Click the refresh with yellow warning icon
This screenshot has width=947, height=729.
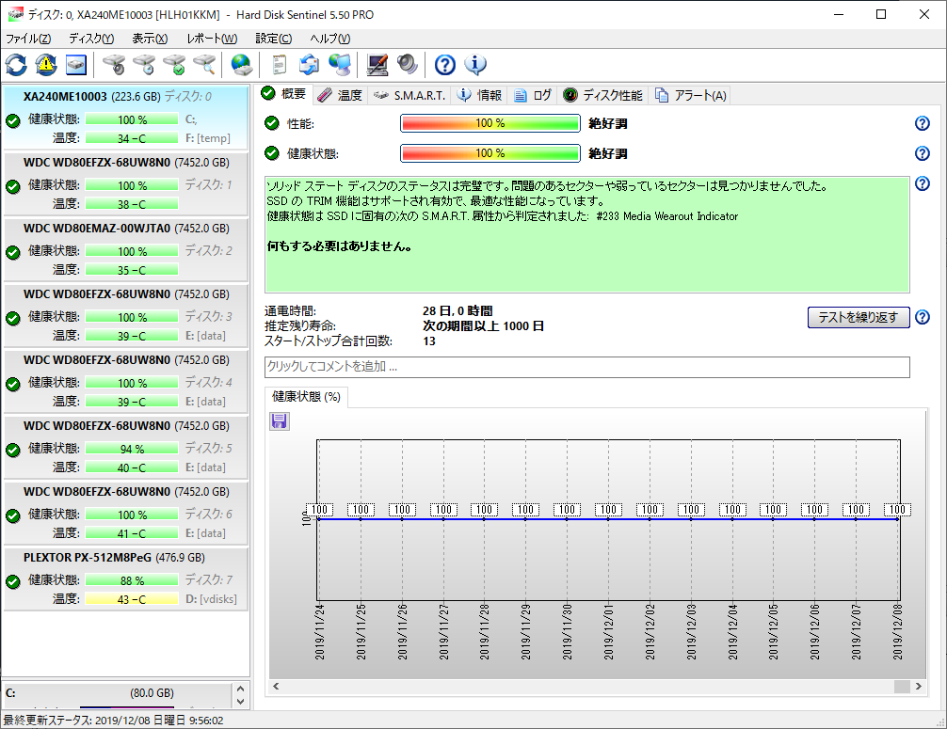tap(46, 65)
